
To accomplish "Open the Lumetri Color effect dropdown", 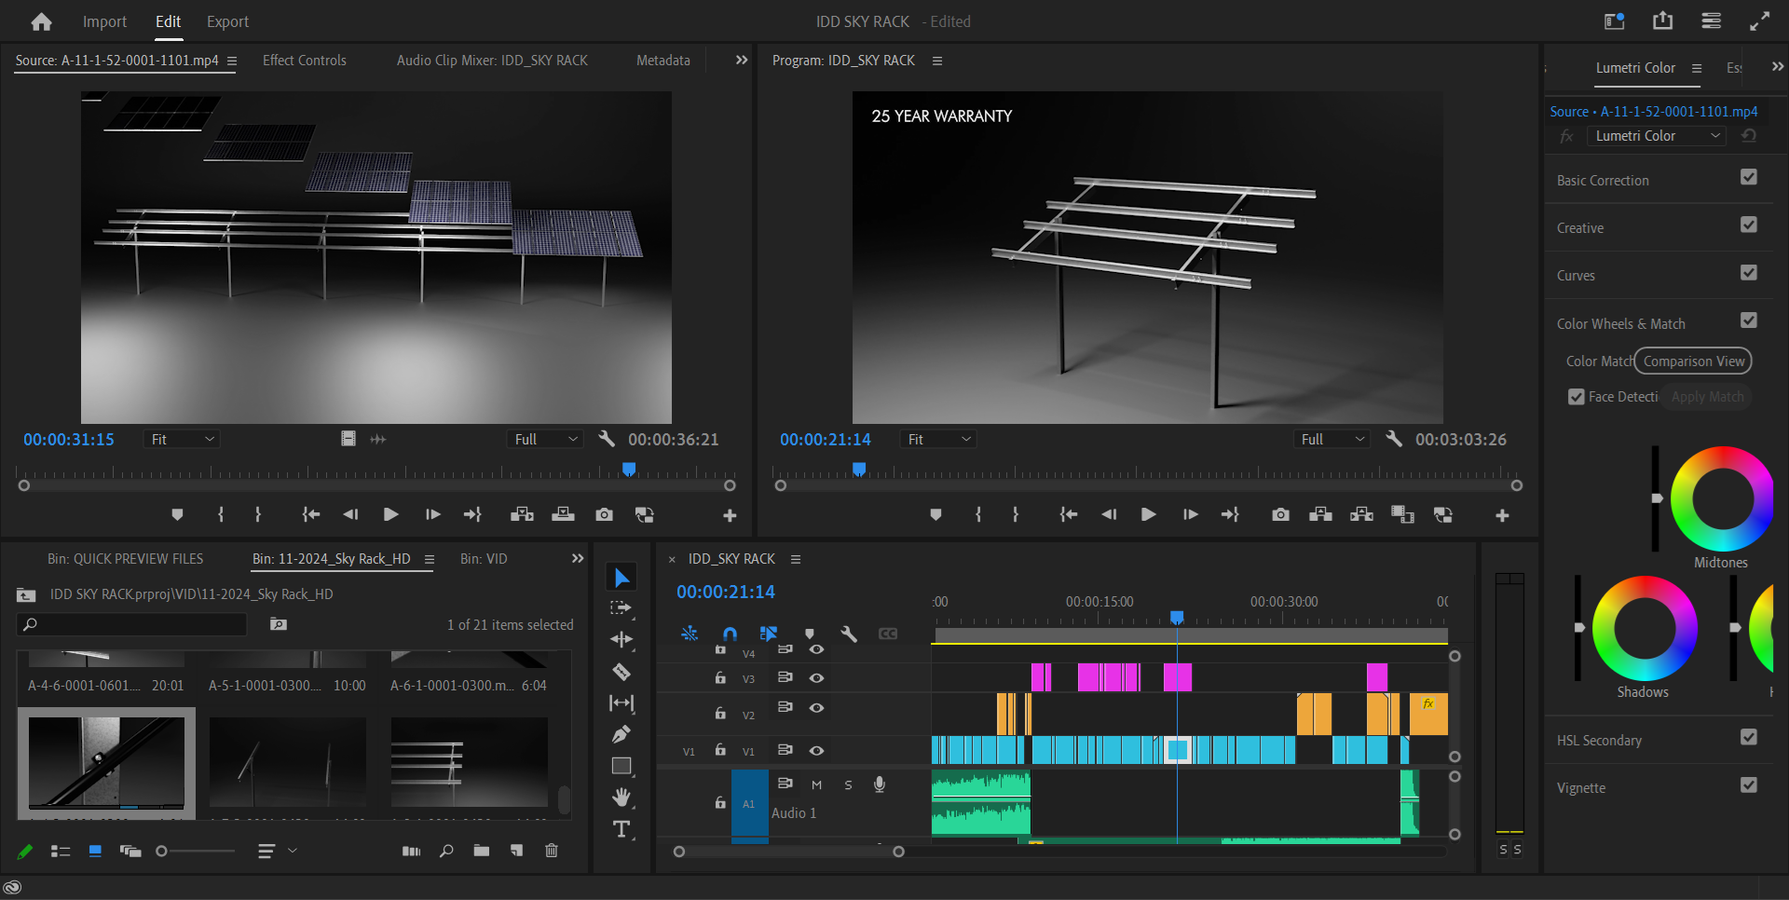I will tap(1657, 136).
